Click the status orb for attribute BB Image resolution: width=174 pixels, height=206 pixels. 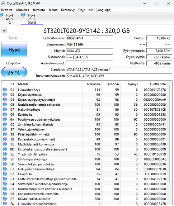click(5, 139)
